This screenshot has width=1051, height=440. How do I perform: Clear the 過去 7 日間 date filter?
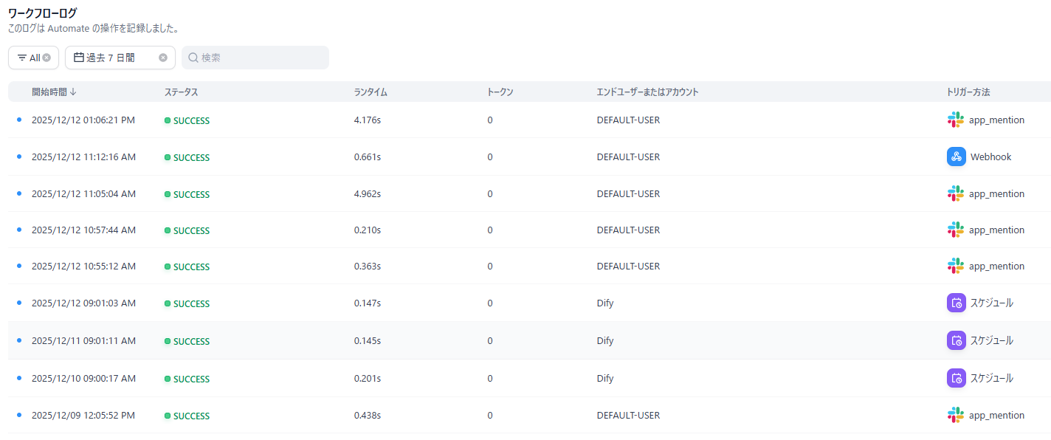(163, 58)
